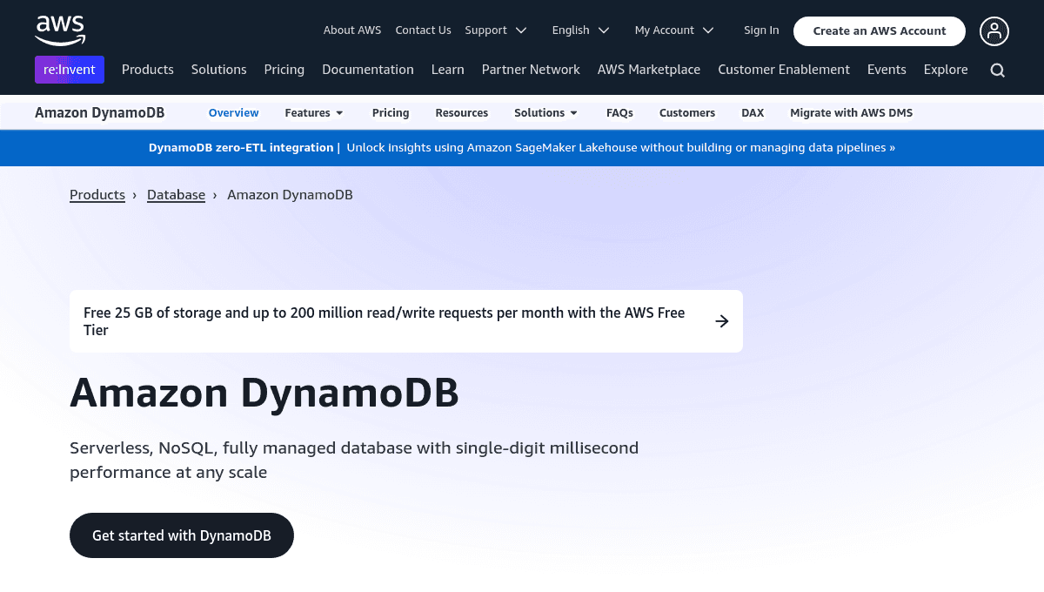Open the Features dropdown
The height and width of the screenshot is (592, 1044).
pos(313,112)
